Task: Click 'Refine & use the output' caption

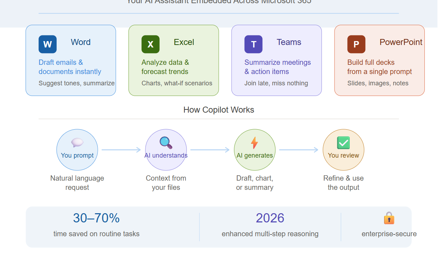Action: (343, 183)
